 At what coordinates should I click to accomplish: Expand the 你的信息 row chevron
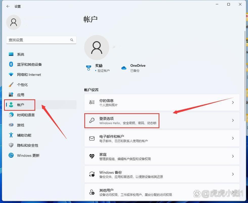[x=233, y=103]
